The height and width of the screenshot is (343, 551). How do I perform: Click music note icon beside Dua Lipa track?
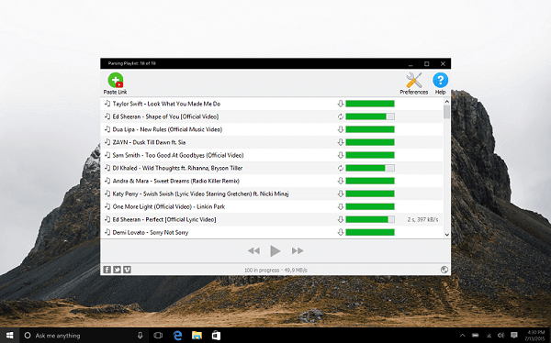point(107,128)
